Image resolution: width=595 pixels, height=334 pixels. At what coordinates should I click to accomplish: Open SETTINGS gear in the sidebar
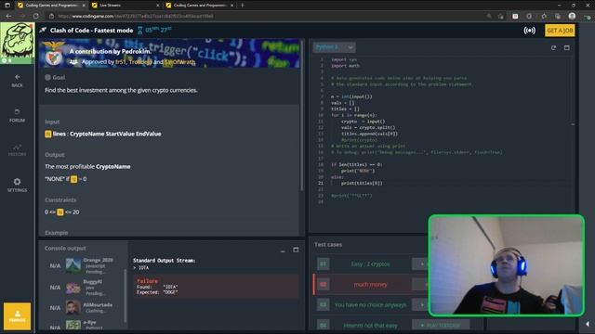(17, 185)
